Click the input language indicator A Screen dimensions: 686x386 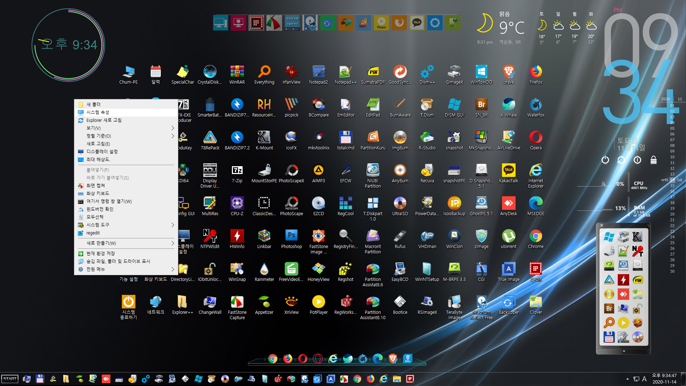click(x=644, y=379)
